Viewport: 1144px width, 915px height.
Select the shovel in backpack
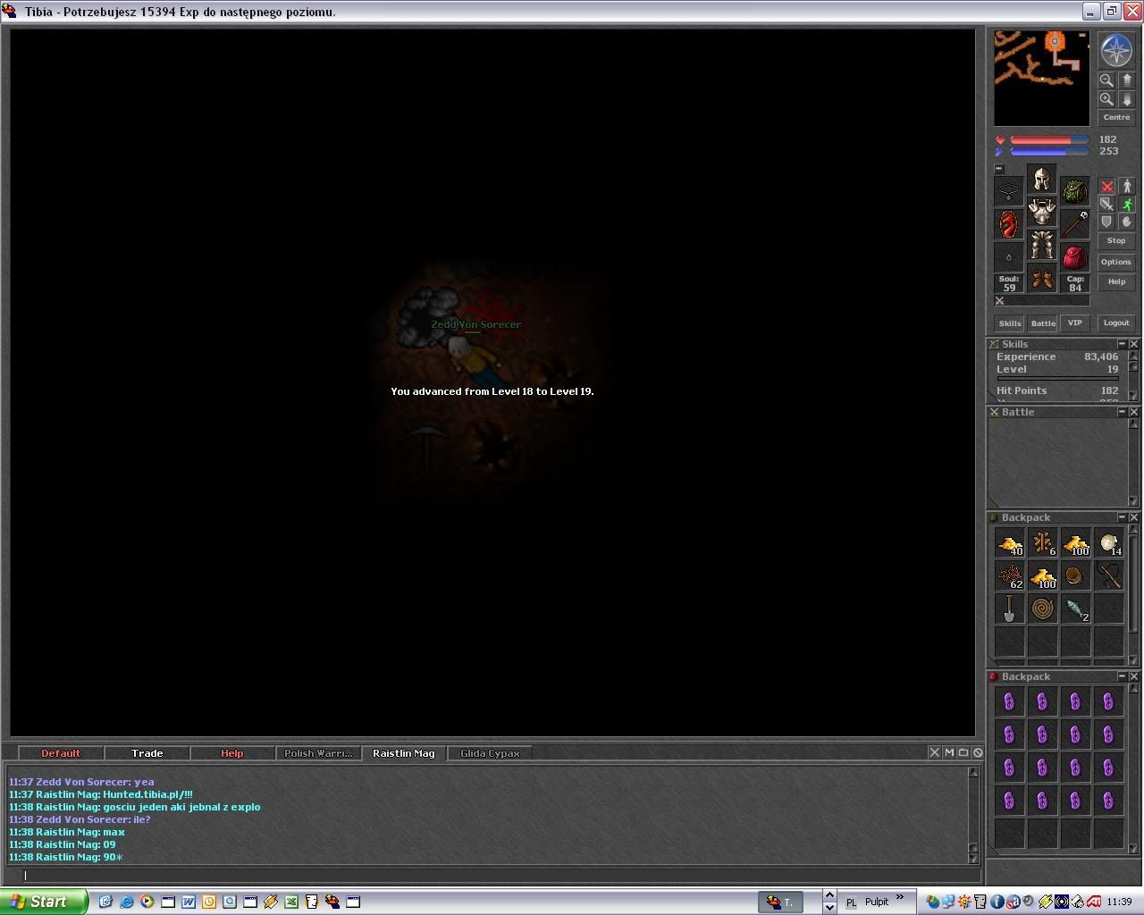click(x=1010, y=609)
